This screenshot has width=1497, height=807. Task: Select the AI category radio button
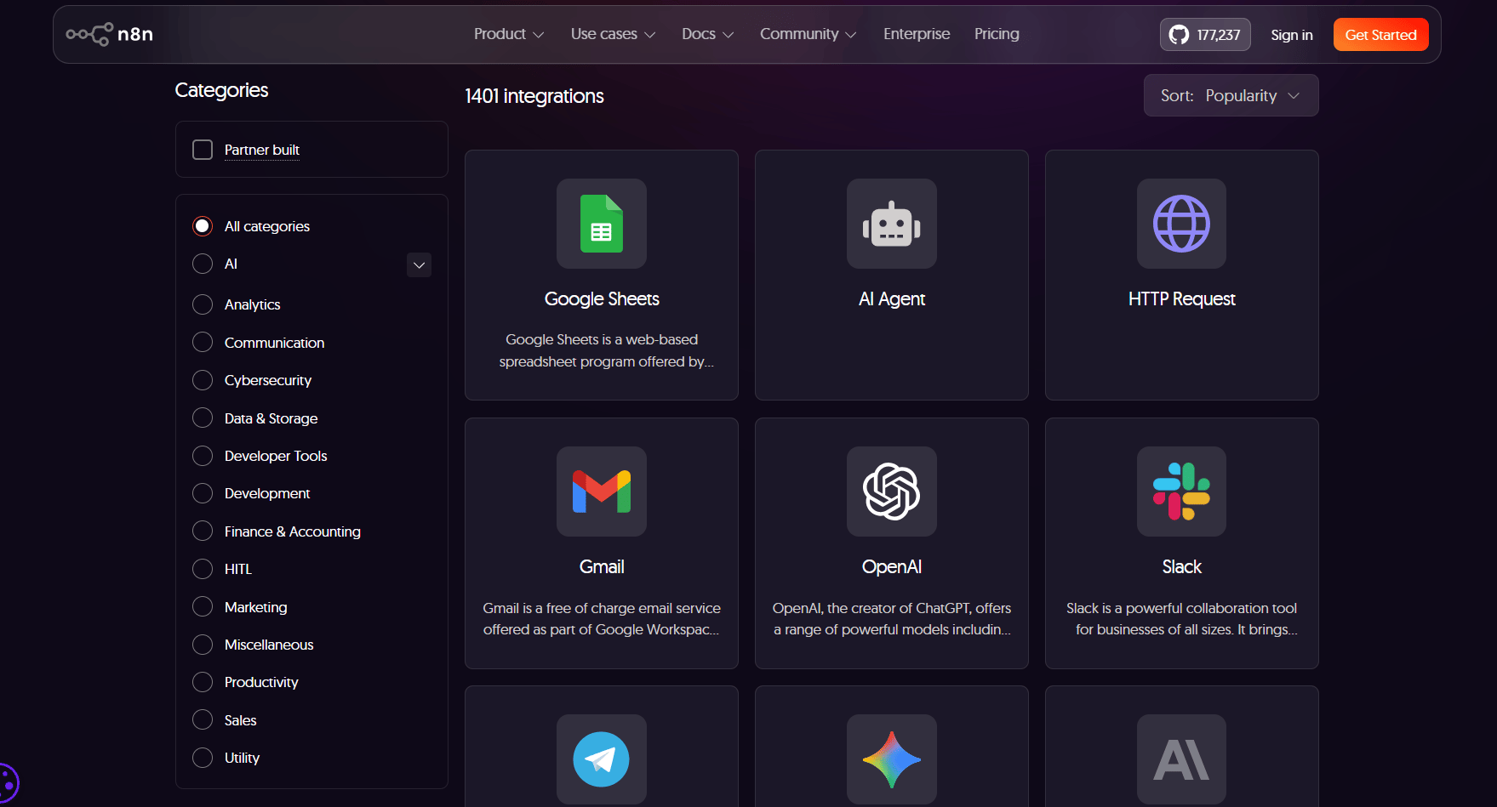coord(203,264)
